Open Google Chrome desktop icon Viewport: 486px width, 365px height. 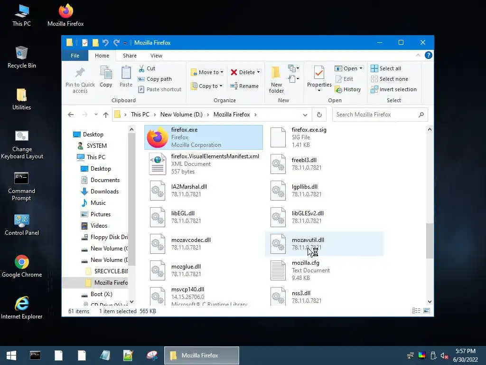tap(22, 266)
